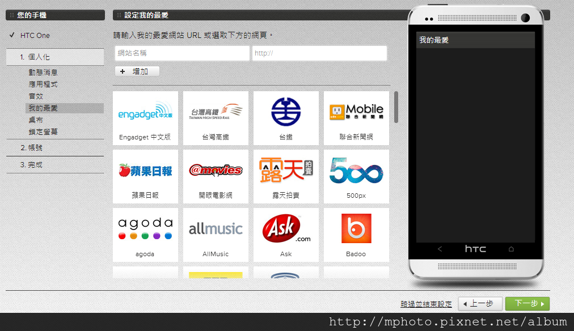Screen dimensions: 574x331
Task: Choose the 開眼電影網 @movies tile
Action: [x=216, y=176]
